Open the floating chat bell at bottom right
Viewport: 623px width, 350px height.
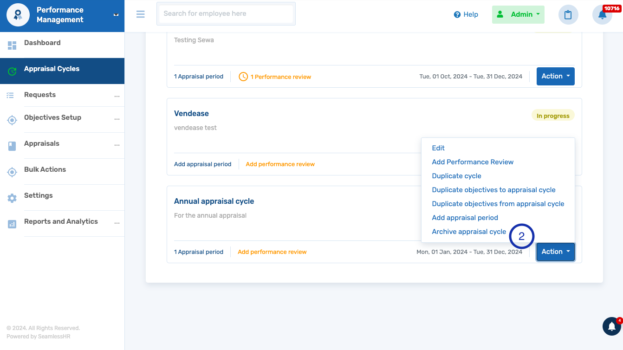(x=611, y=326)
